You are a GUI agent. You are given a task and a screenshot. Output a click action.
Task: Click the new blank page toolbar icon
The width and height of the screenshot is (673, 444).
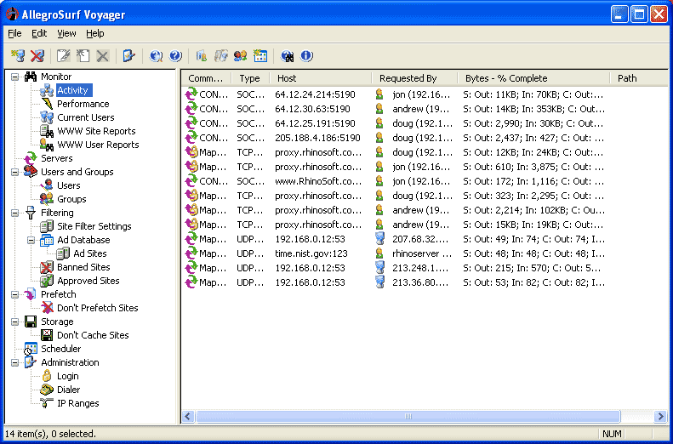(x=83, y=56)
